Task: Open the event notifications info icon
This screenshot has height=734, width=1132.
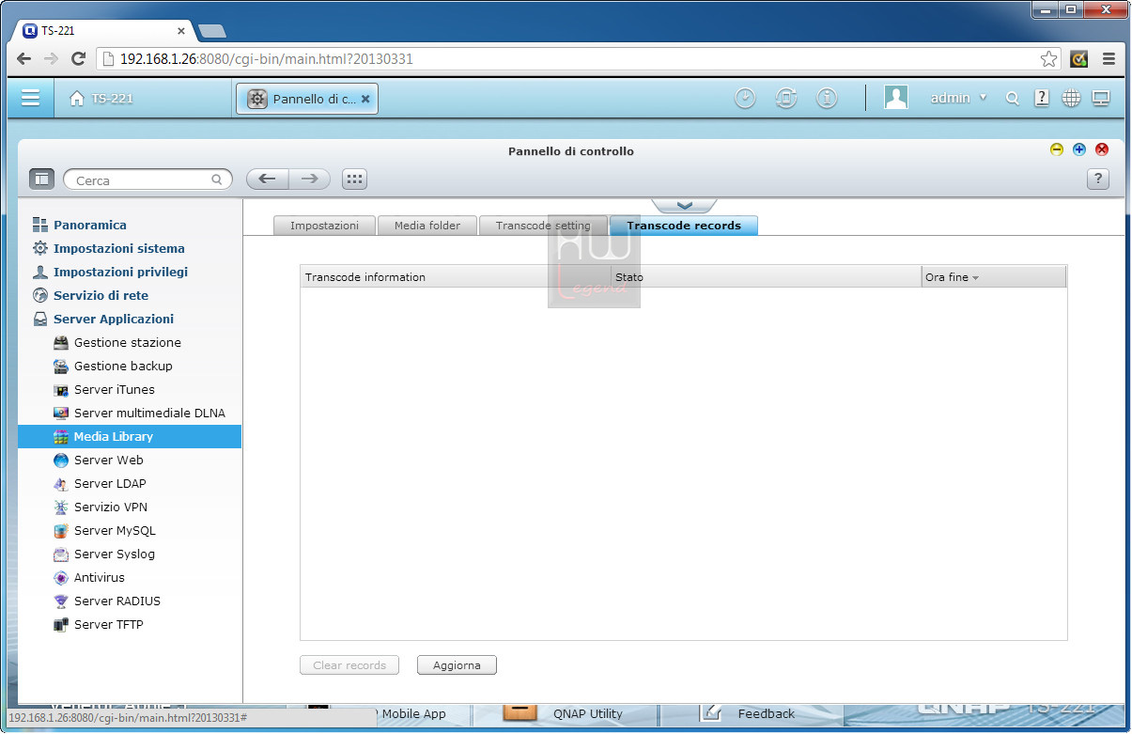Action: (x=827, y=98)
